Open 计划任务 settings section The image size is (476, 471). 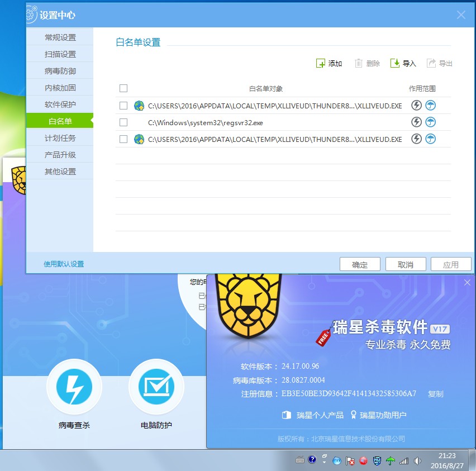(60, 138)
